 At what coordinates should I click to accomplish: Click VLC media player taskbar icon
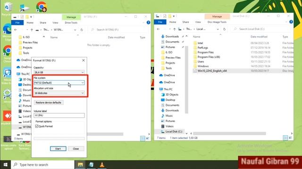(102, 165)
